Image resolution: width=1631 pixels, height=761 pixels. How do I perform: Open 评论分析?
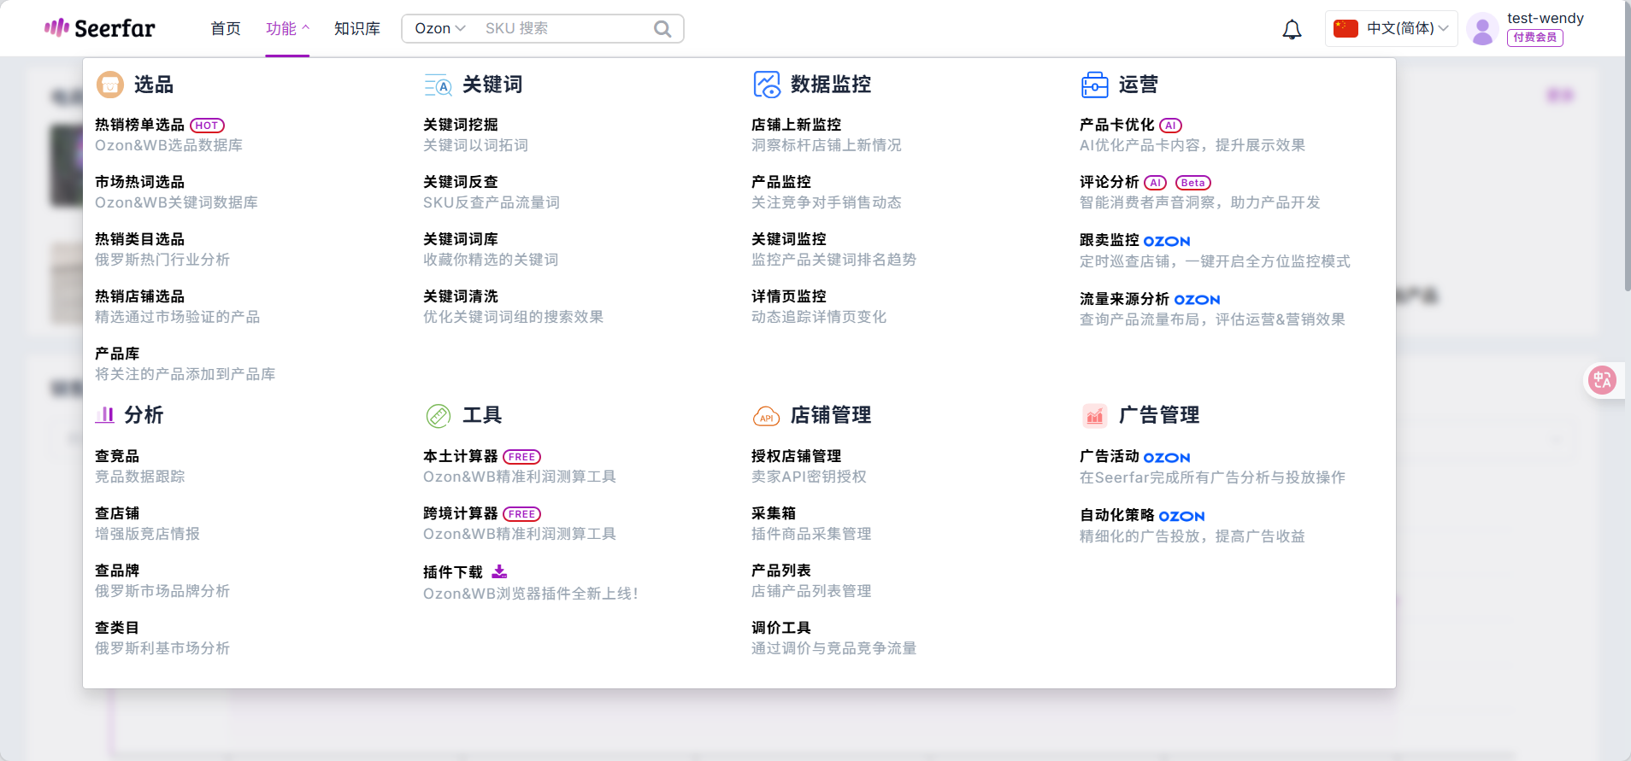pos(1110,182)
